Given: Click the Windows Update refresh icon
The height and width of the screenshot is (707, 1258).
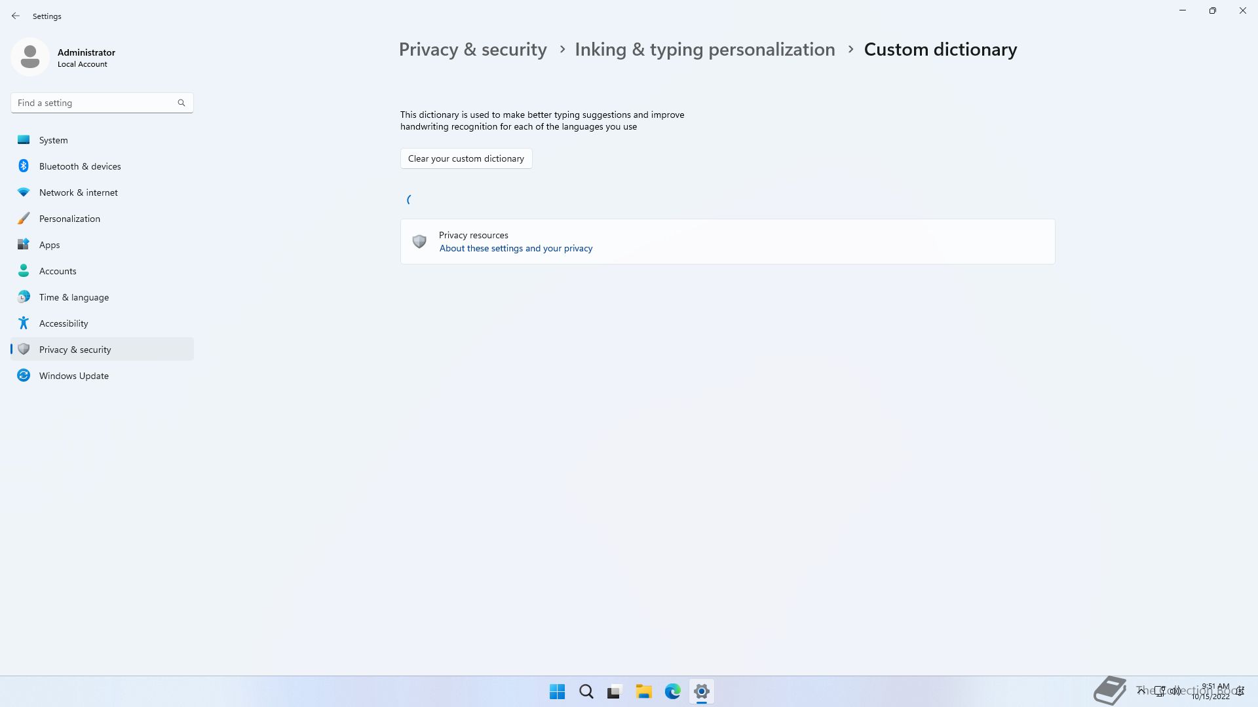Looking at the screenshot, I should coord(24,376).
